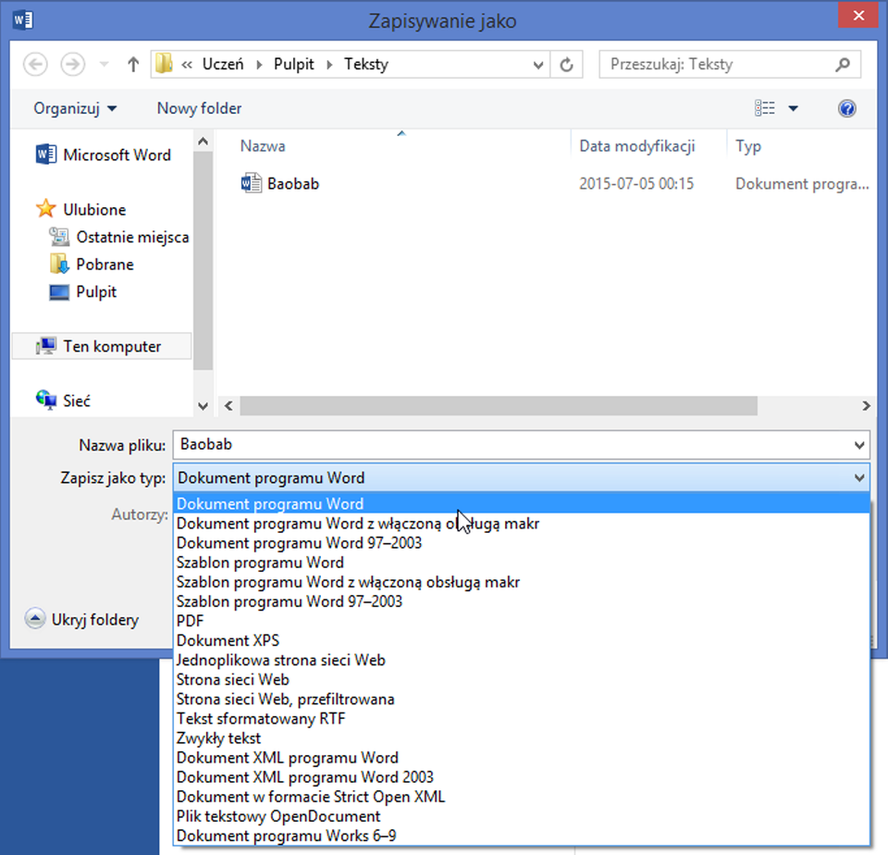Screen dimensions: 888x855
Task: Choose Zwykły tekst format
Action: coord(521,738)
